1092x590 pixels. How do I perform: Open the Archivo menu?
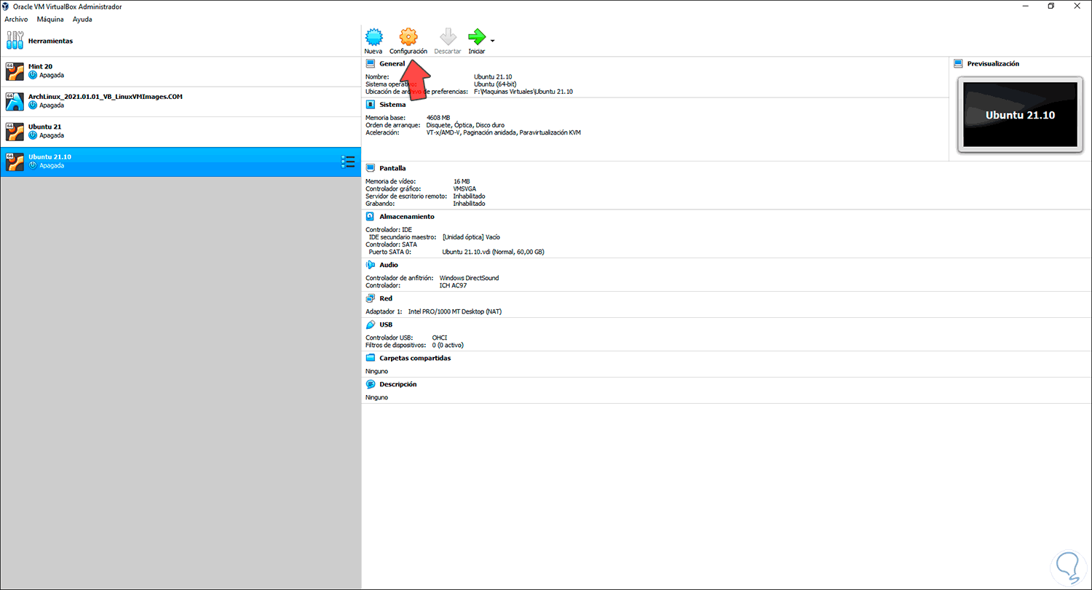click(x=15, y=19)
